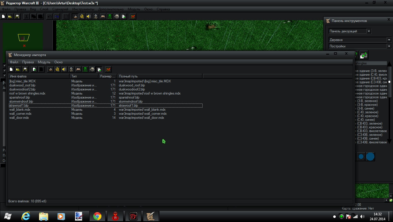Open Sound Editor from Import Manager toolbar
393x222 pixels.
coord(64,69)
